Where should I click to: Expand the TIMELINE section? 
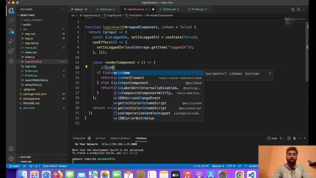[x=26, y=162]
